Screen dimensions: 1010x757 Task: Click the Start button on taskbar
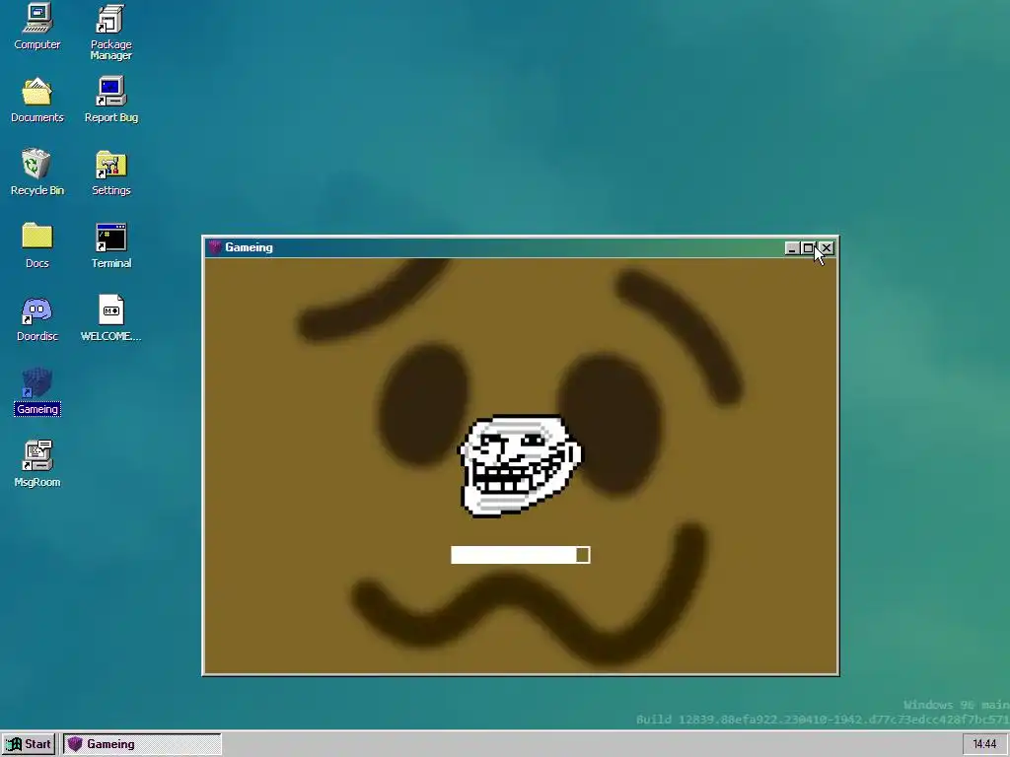click(29, 744)
